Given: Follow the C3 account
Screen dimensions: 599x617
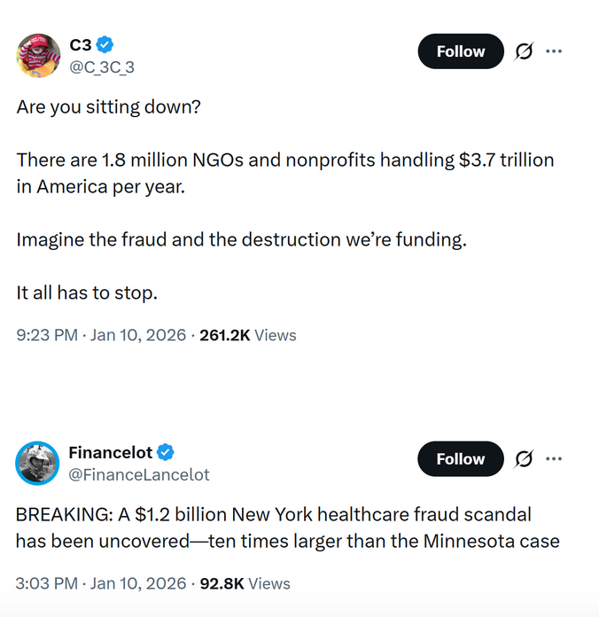Looking at the screenshot, I should [x=460, y=51].
